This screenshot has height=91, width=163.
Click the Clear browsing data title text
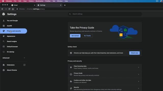(x=80, y=66)
